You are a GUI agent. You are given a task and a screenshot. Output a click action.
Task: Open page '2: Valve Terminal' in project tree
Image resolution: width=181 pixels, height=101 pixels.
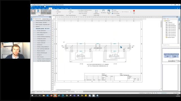tap(170, 24)
